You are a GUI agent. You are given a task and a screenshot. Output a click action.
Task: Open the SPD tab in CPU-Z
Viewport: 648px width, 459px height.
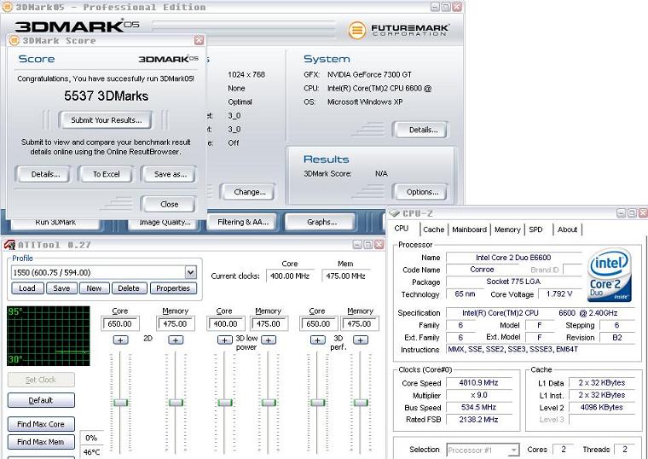(x=535, y=229)
